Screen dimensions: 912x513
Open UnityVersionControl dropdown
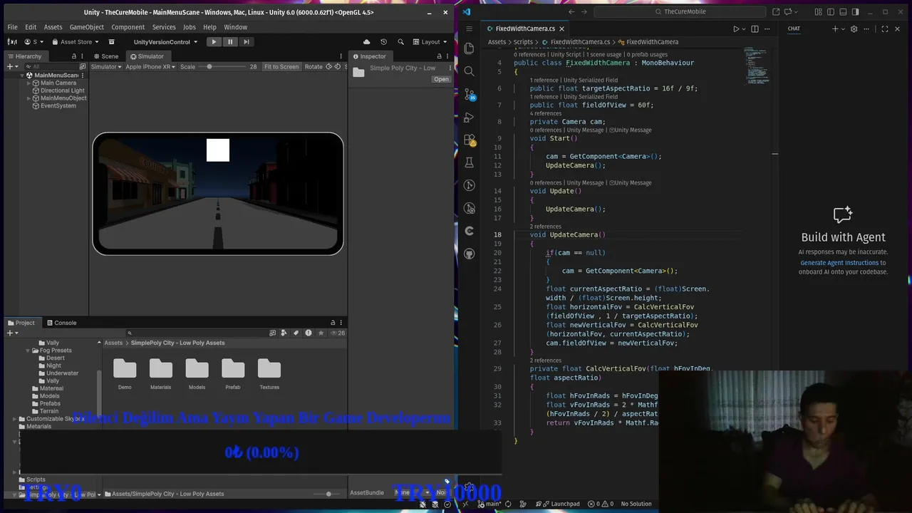click(165, 42)
